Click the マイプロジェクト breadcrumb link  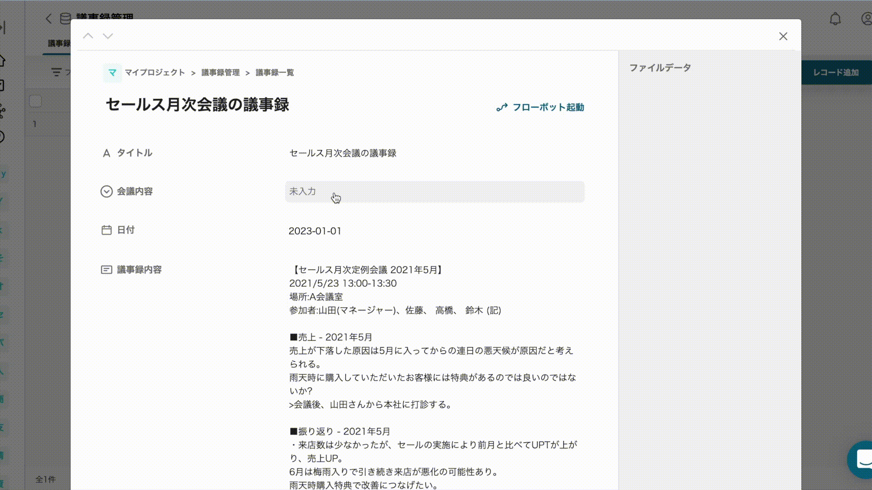click(155, 73)
